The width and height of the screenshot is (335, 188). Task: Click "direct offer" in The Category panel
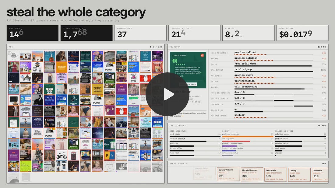(x=176, y=148)
